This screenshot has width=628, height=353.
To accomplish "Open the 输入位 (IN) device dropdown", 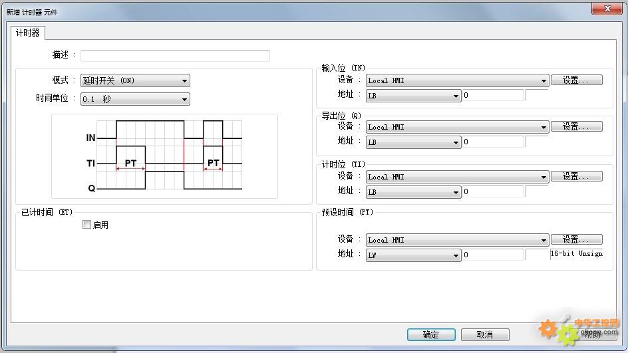I will [457, 80].
